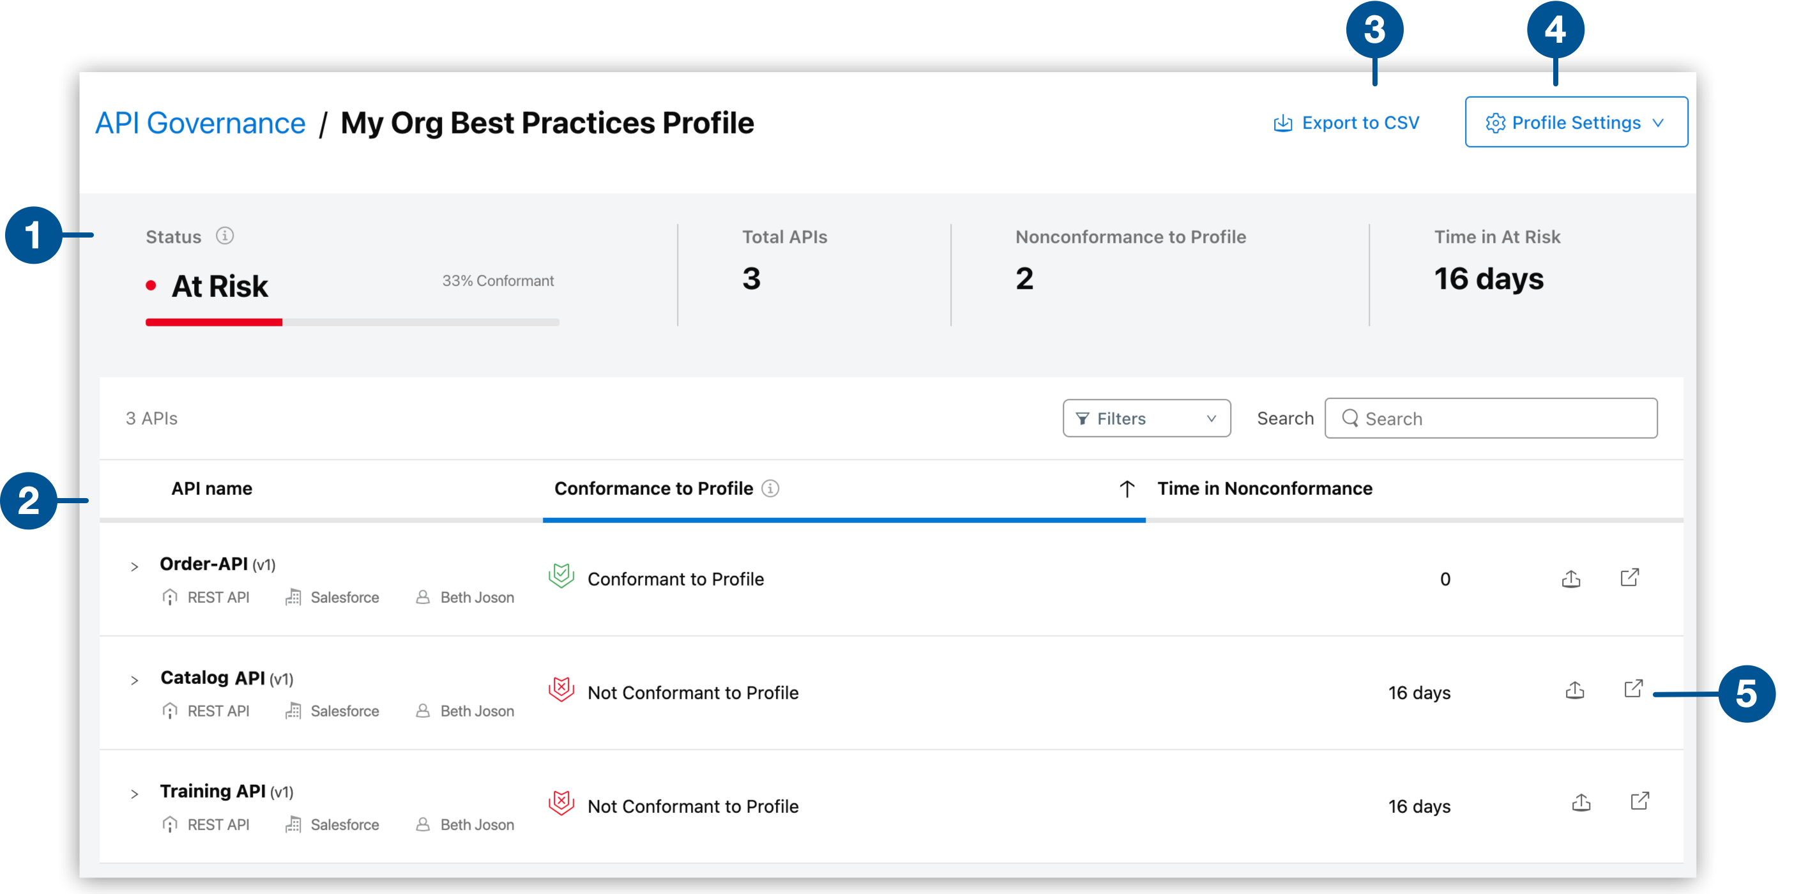Click the red nonconformant shield beside Catalog API
1801x894 pixels.
tap(561, 690)
